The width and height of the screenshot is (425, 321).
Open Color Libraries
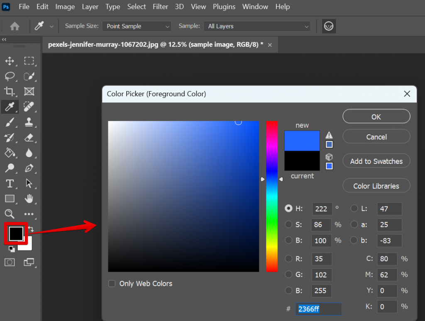tap(376, 185)
